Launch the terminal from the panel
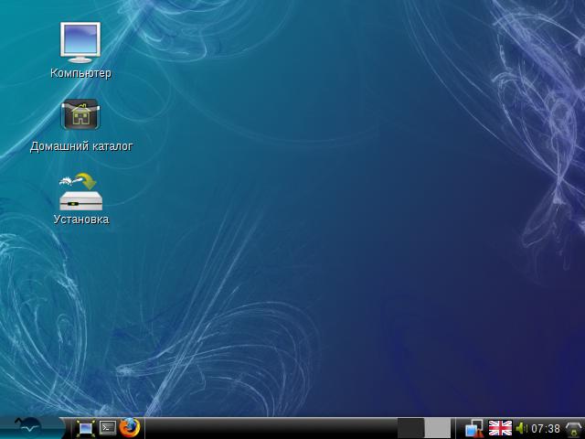The image size is (585, 439). [108, 427]
